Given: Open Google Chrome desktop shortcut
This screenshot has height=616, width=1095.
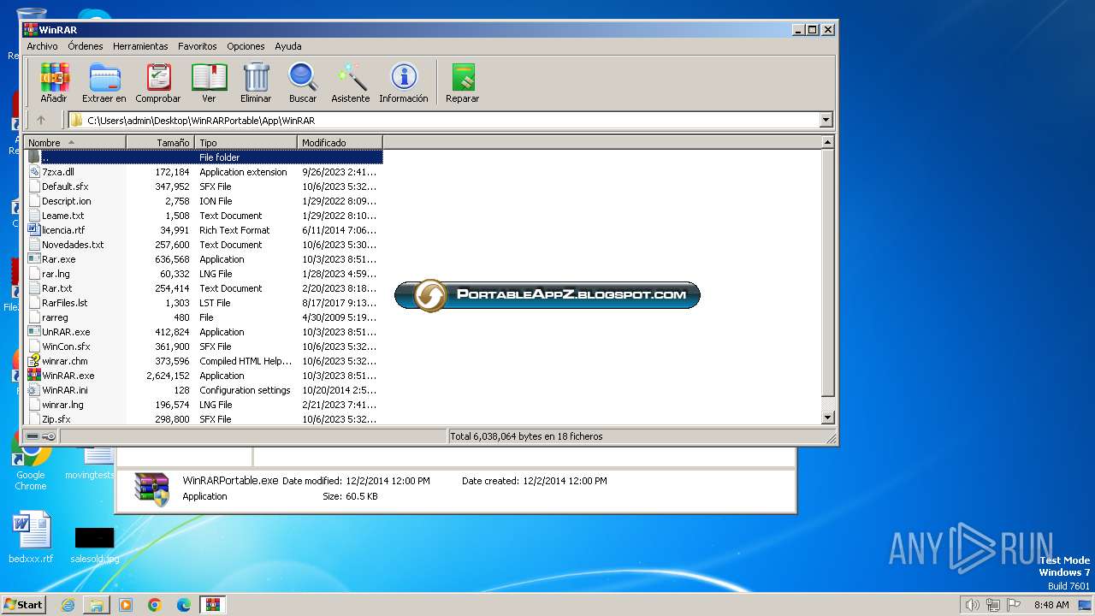Looking at the screenshot, I should 30,461.
